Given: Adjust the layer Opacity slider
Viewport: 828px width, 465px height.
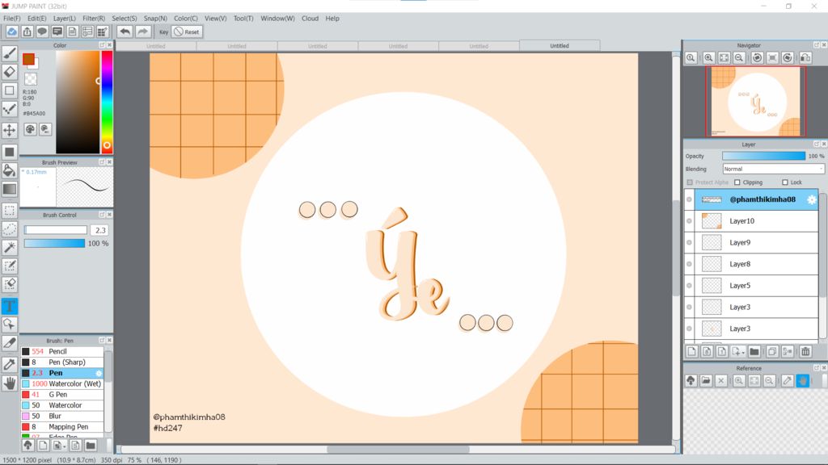Looking at the screenshot, I should tap(763, 156).
